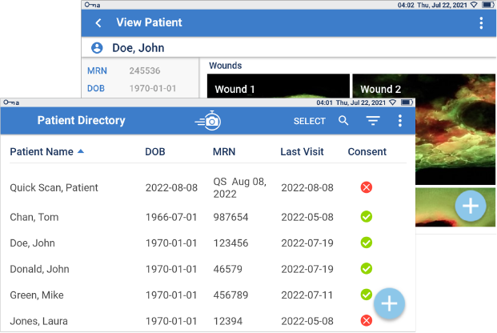Viewport: 497px width, 333px height.
Task: Click battery icon in View Patient status bar
Action: [x=488, y=5]
